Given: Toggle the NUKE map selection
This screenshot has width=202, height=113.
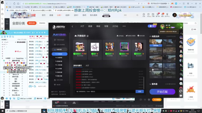Looking at the screenshot, I should (x=169, y=67).
